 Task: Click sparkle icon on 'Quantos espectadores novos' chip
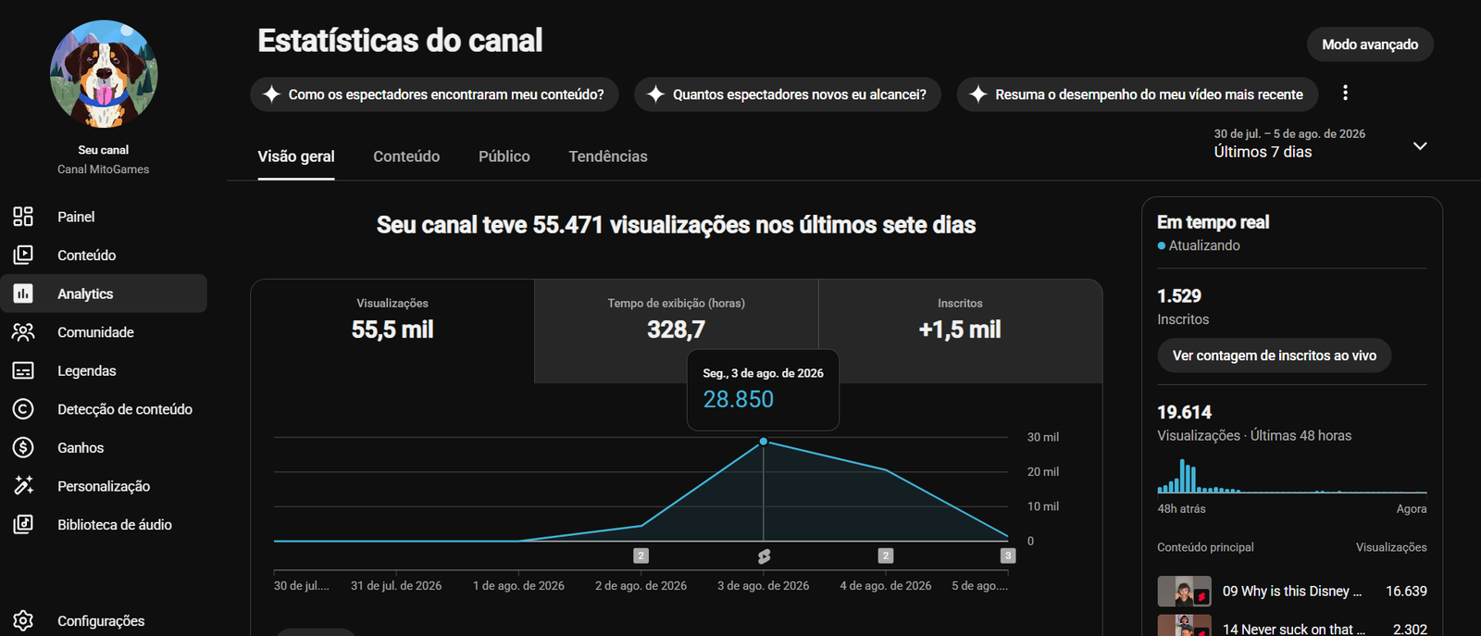coord(655,94)
